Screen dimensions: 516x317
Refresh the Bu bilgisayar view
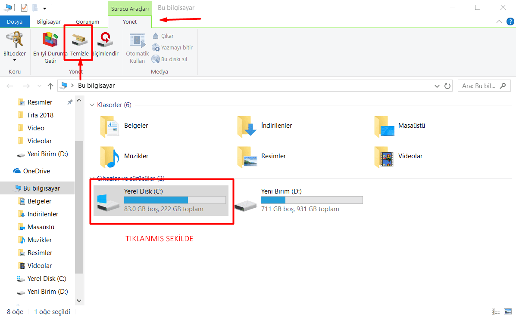[x=447, y=86]
